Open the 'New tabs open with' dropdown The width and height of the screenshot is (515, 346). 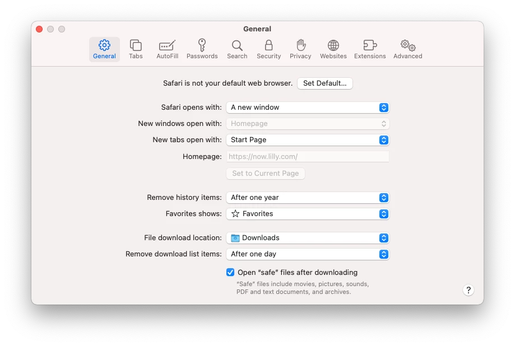(308, 140)
